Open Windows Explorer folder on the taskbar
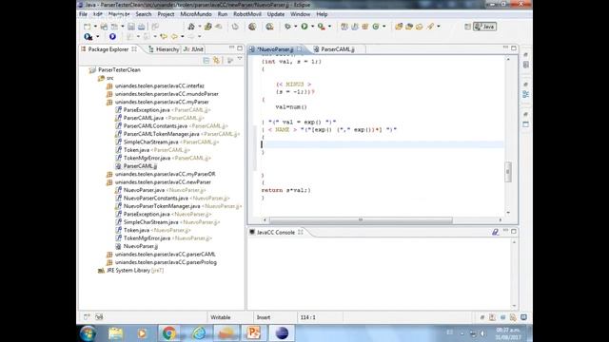Viewport: 609px width, 342px height. 115,333
